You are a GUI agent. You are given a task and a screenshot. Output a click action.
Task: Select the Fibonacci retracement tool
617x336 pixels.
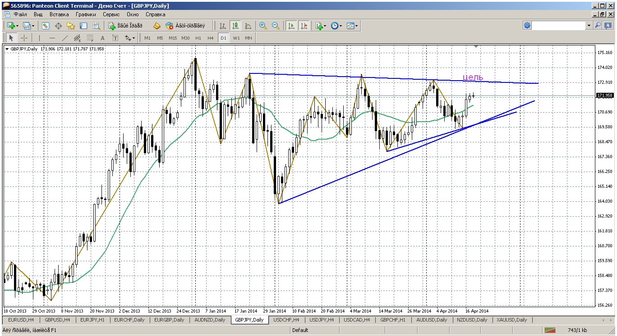90,38
